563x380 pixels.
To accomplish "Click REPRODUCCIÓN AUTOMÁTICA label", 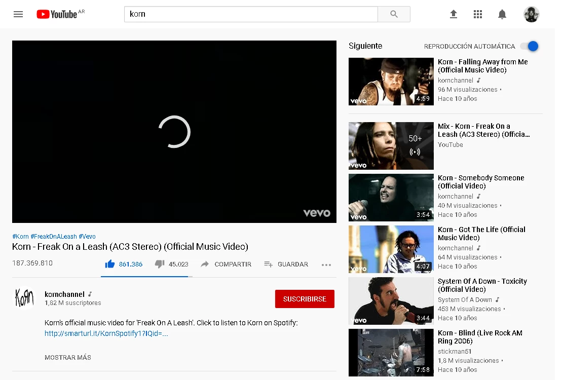I will tap(469, 46).
